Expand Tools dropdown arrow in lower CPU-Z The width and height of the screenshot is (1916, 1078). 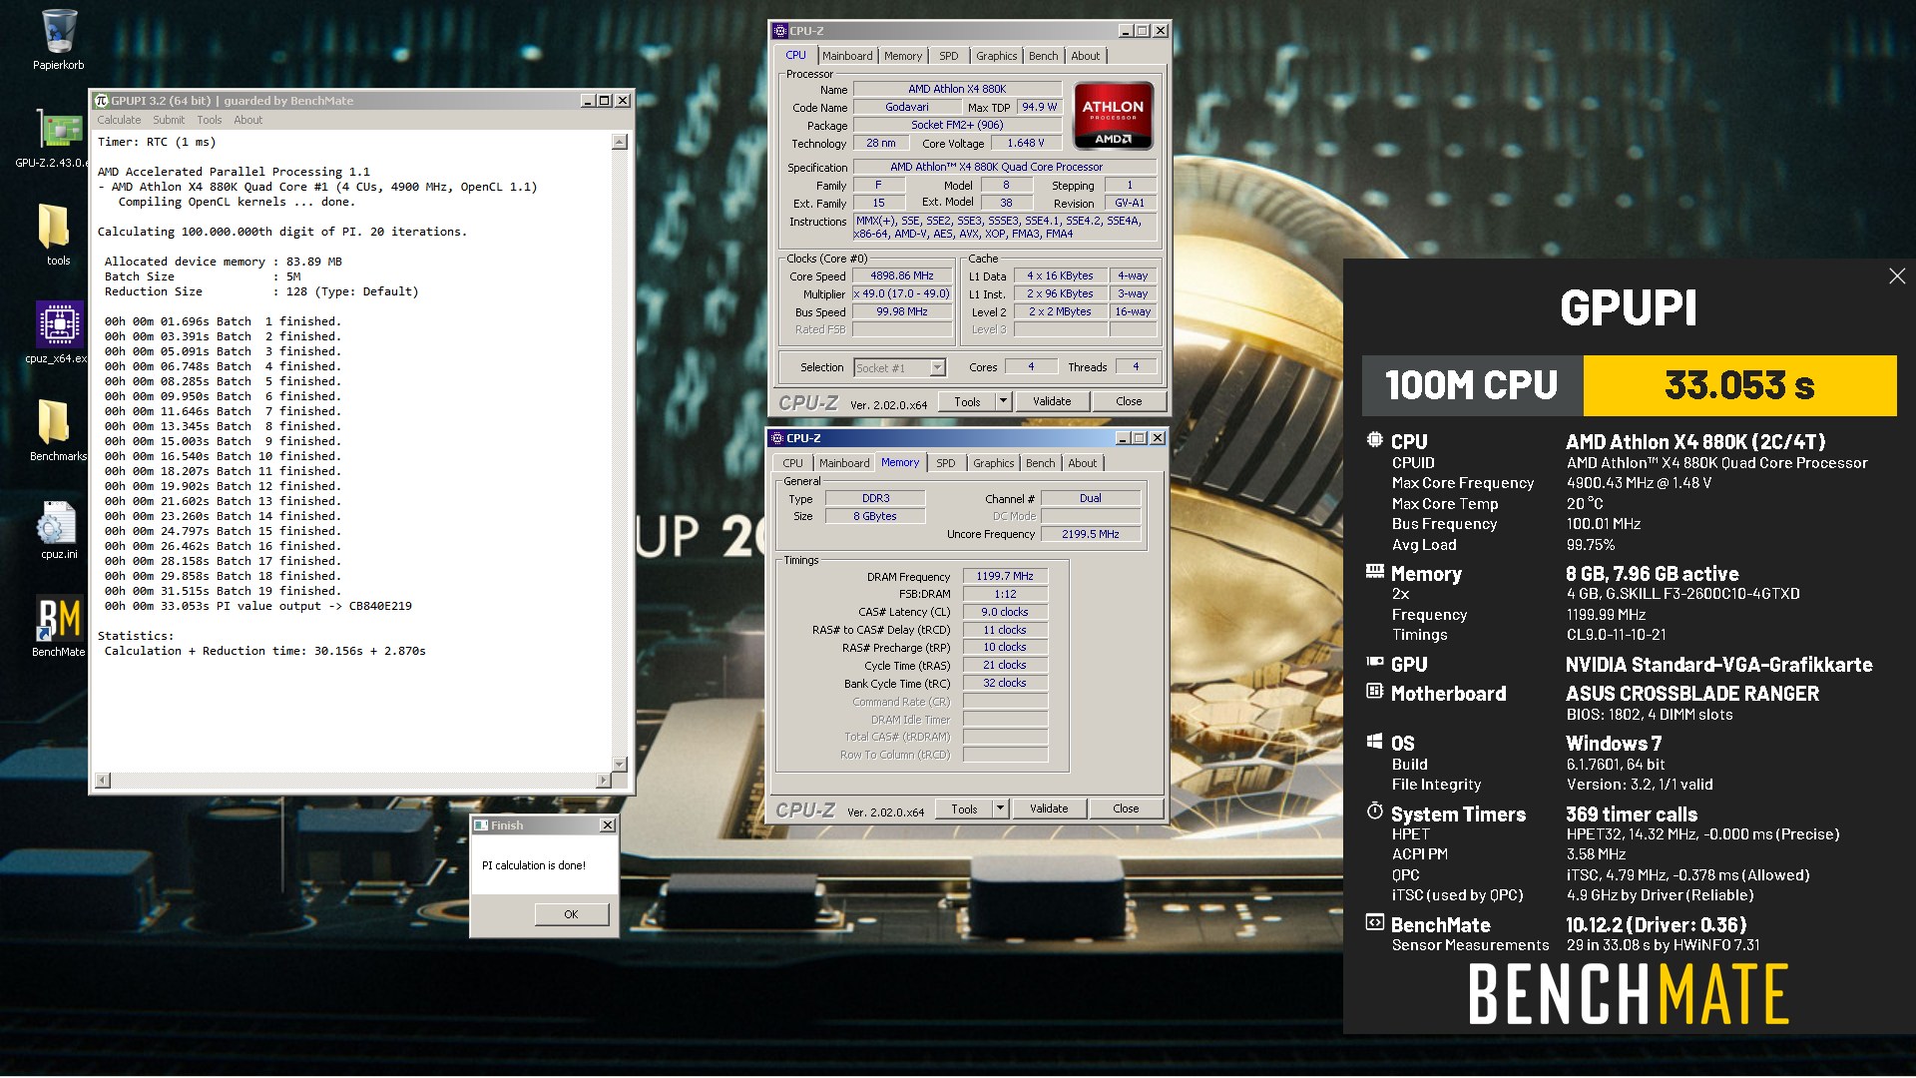(x=1000, y=808)
